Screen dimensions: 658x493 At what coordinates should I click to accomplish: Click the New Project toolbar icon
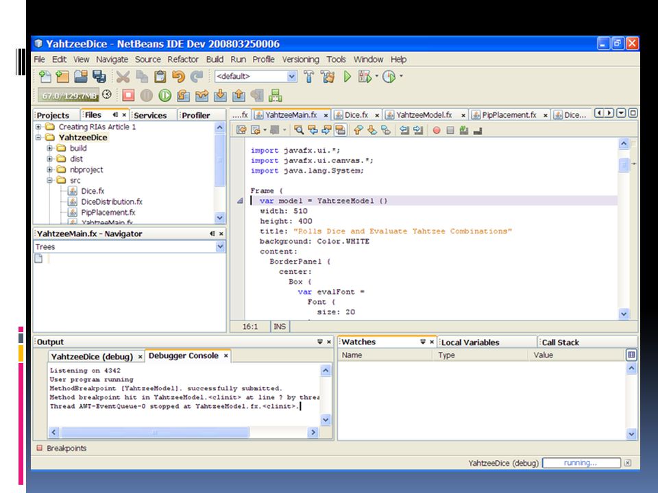(62, 77)
